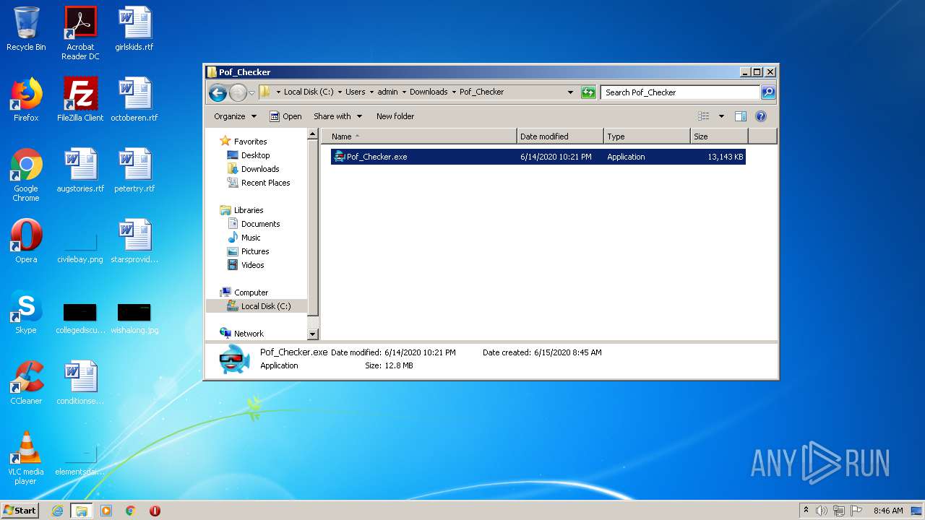Select Documents library
This screenshot has width=925, height=520.
260,224
